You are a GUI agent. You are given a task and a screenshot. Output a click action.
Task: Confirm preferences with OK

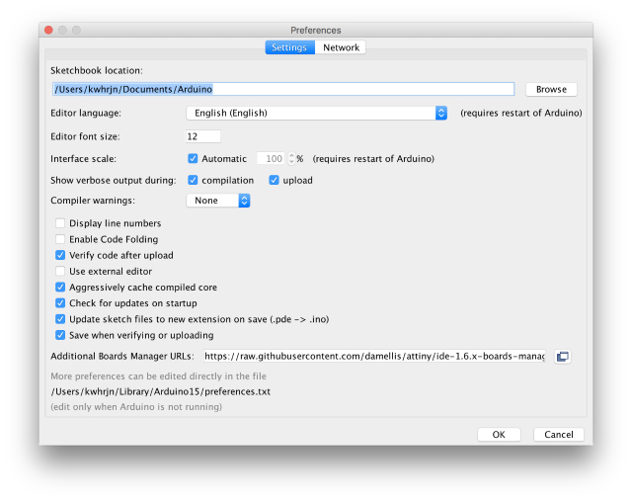pos(499,435)
